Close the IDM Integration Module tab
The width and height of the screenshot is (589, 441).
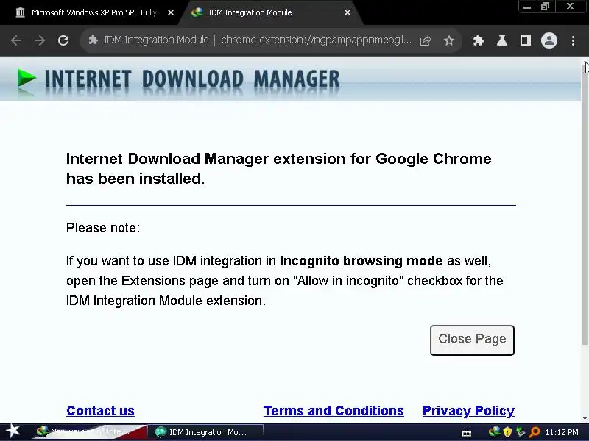click(x=348, y=12)
